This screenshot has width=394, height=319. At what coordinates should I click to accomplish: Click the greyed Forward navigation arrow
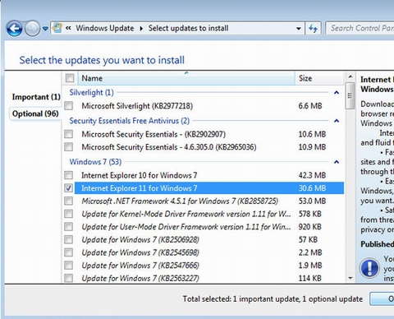click(32, 28)
